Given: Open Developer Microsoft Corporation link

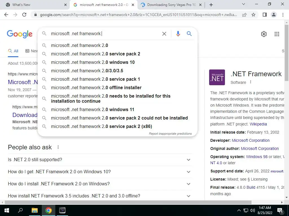Looking at the screenshot, I should tap(251, 140).
